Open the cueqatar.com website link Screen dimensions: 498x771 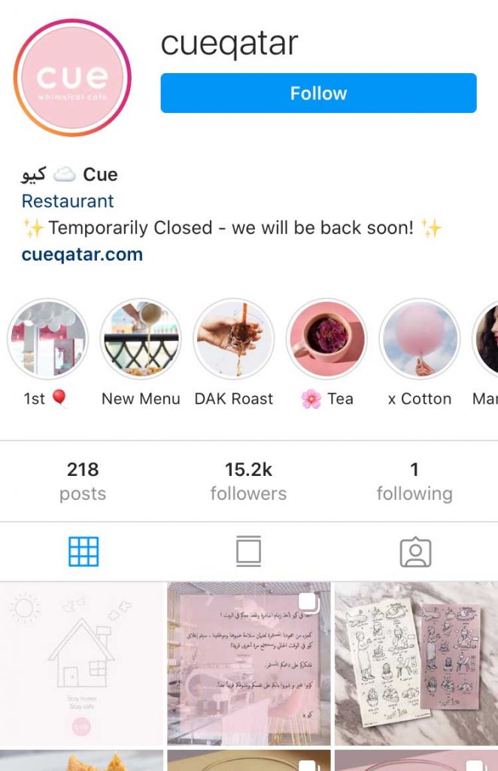click(x=82, y=254)
